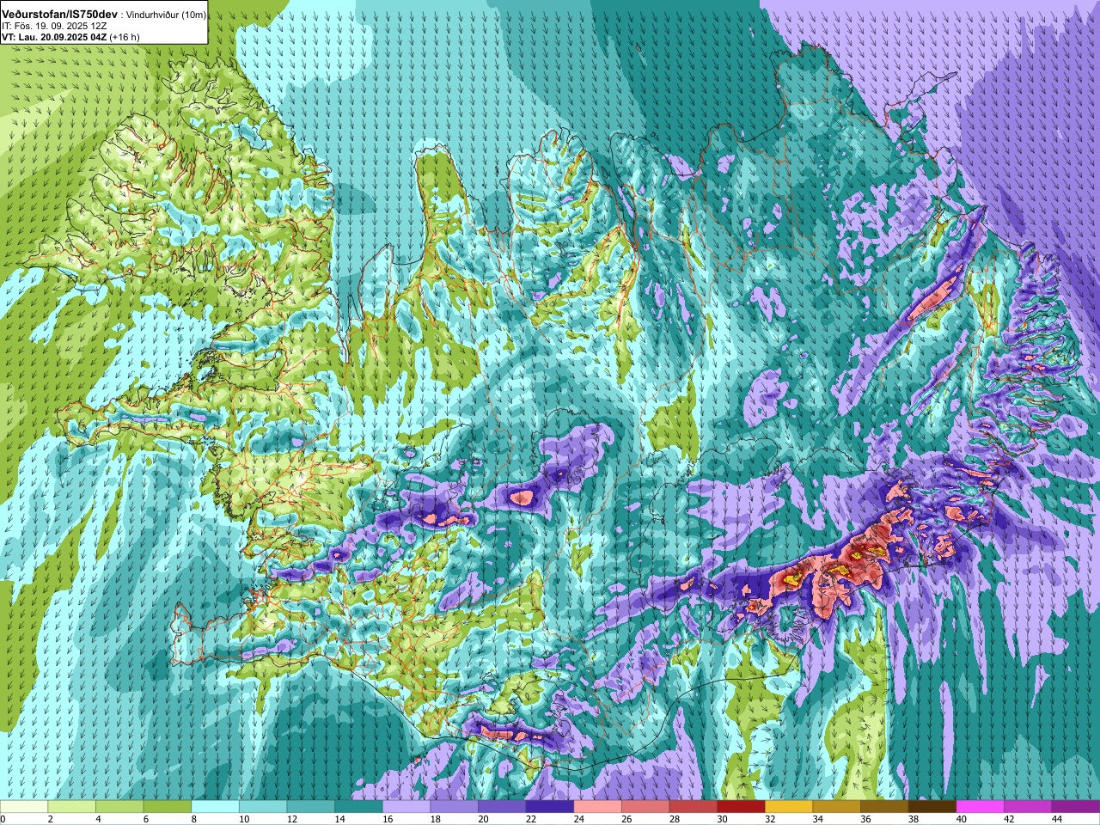The width and height of the screenshot is (1100, 825).
Task: Select the lavender 16–18 legend swatch
Action: coord(406,807)
